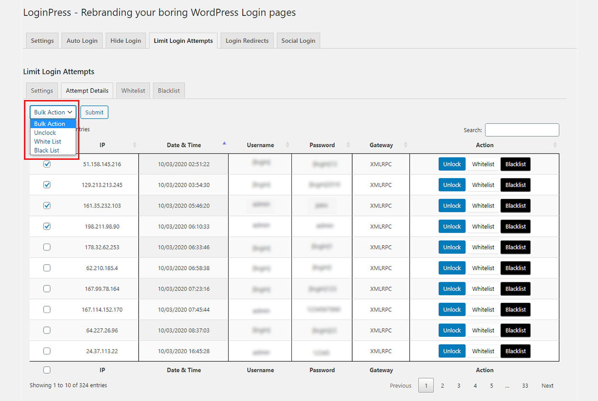
Task: Sort the table by the IP column arrows
Action: (x=134, y=145)
